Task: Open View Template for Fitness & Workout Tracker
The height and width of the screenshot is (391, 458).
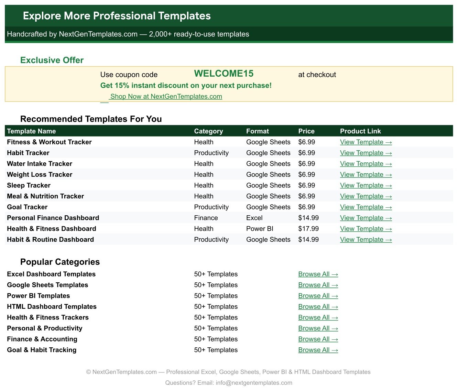Action: [x=366, y=142]
